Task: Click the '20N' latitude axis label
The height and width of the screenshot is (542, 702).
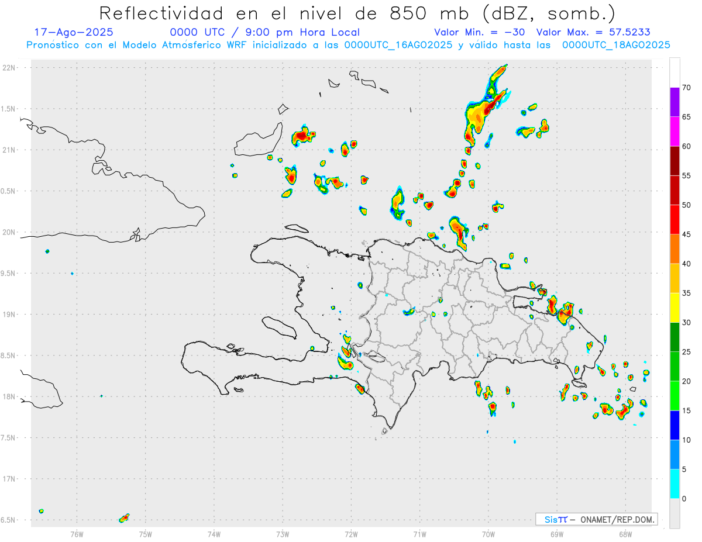Action: (9, 232)
